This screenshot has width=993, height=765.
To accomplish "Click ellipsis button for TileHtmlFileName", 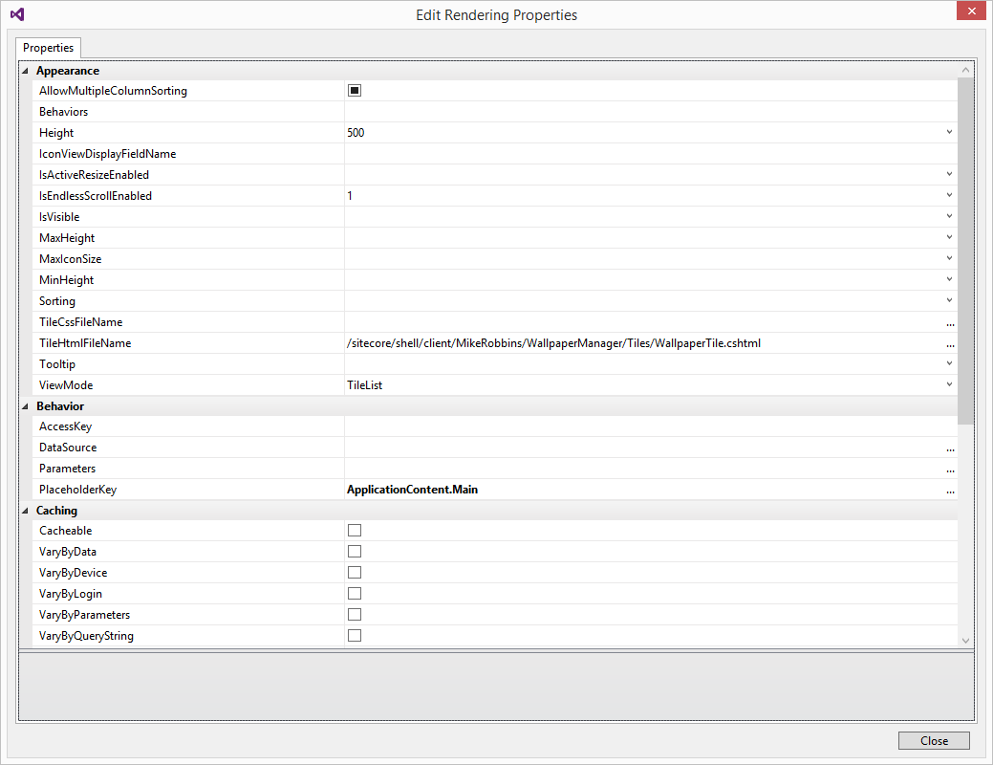I will point(950,343).
